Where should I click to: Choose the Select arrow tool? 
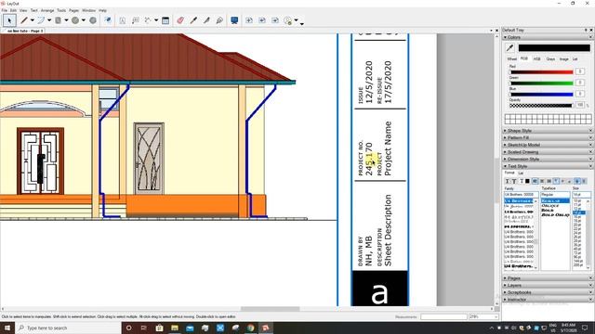click(x=9, y=20)
